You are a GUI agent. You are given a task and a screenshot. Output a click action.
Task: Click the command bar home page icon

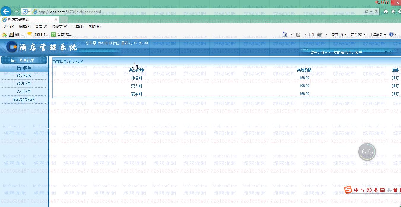285,34
